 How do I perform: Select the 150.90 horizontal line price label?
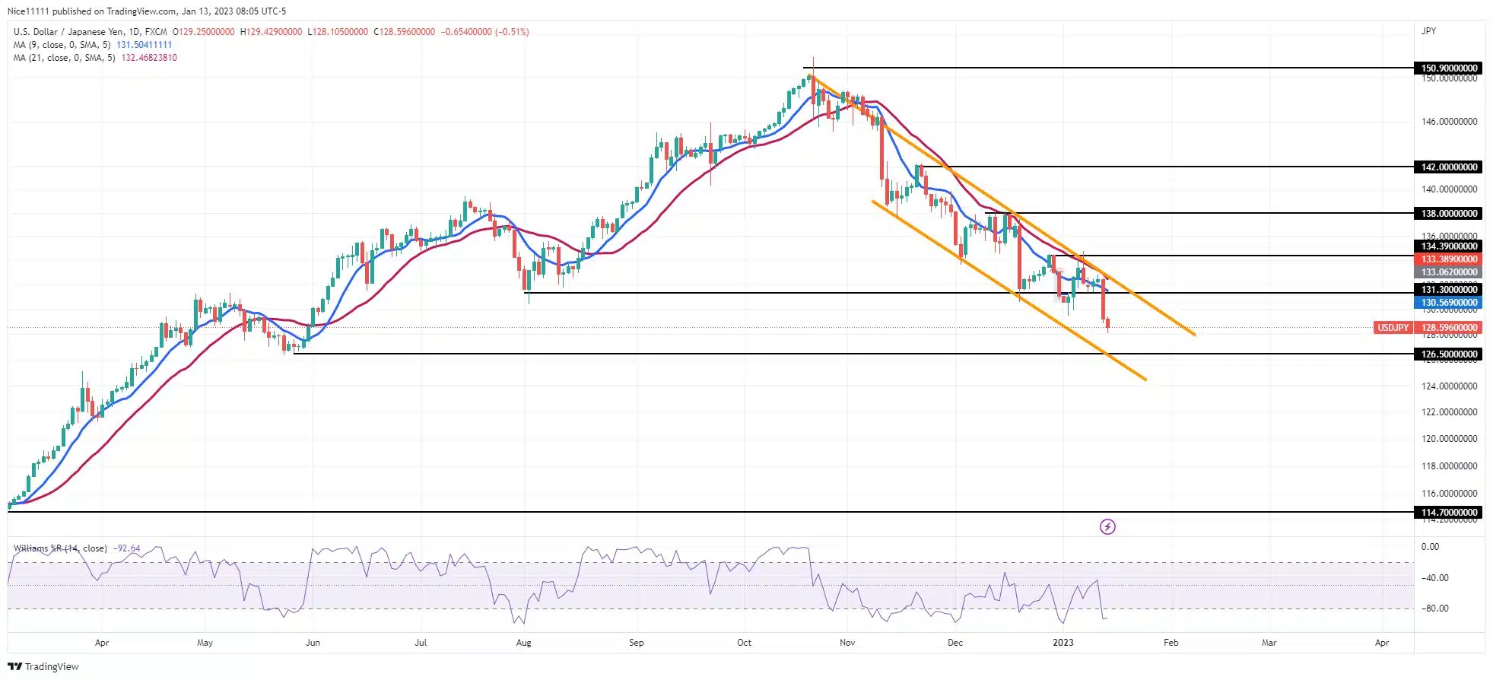pyautogui.click(x=1449, y=68)
